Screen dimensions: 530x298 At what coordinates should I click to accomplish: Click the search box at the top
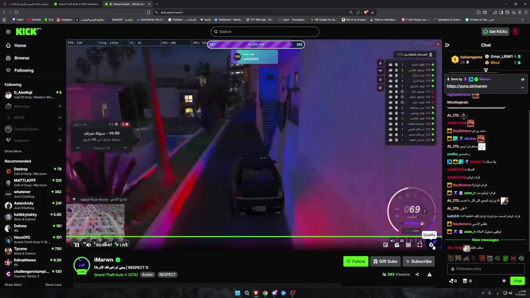pos(265,31)
